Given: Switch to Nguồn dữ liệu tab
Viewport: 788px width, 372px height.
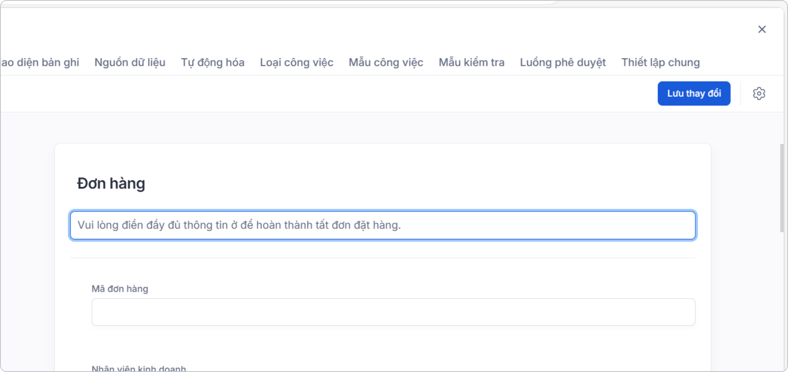Looking at the screenshot, I should (130, 62).
